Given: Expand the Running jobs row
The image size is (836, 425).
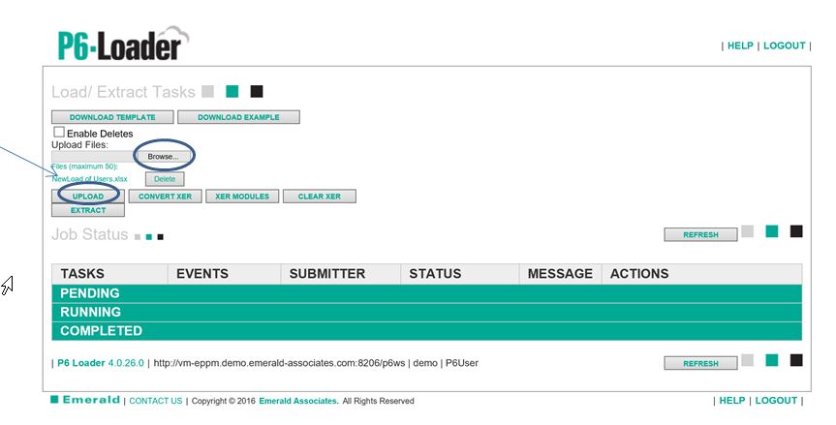Looking at the screenshot, I should click(x=90, y=312).
